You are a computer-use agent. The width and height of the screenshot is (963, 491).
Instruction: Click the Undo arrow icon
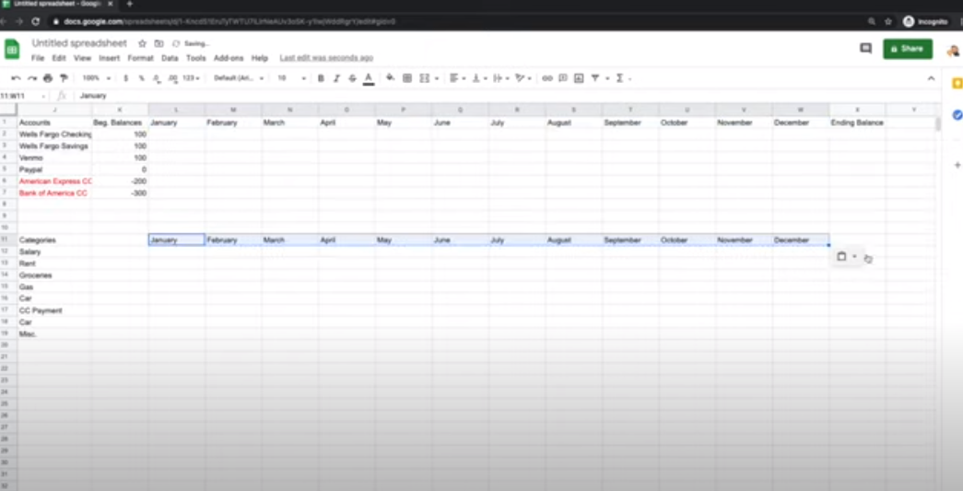16,78
